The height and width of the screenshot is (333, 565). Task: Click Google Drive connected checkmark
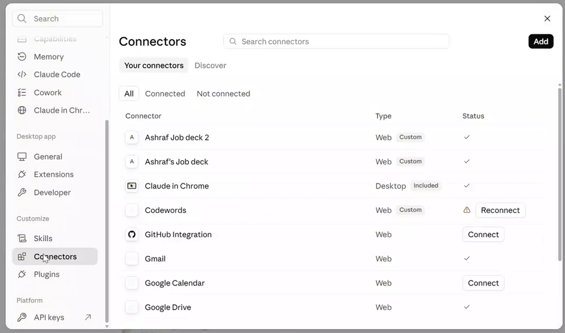[x=467, y=307]
